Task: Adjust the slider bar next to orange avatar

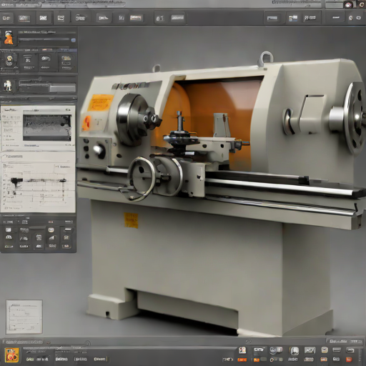Action: [x=44, y=40]
